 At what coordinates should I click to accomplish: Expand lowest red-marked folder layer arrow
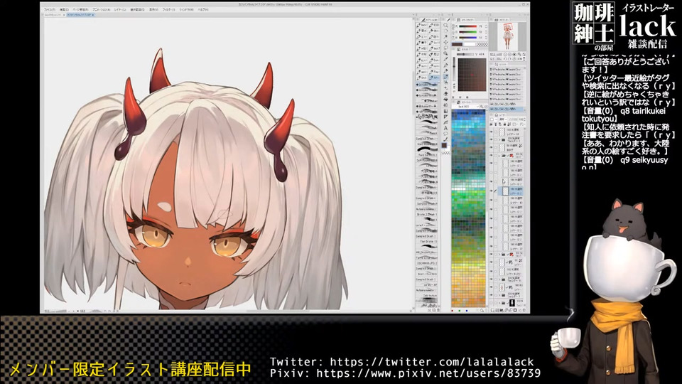[x=499, y=255]
